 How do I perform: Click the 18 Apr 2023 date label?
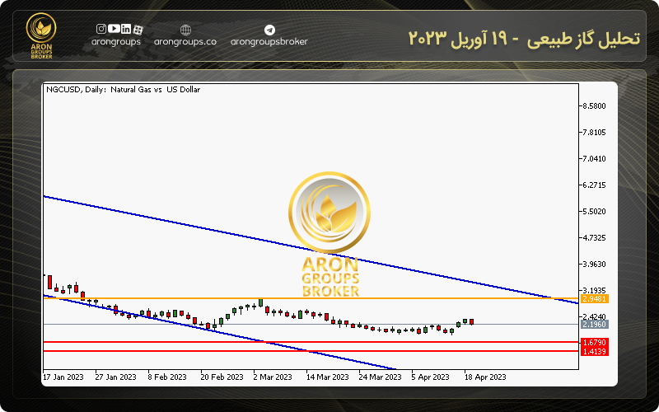tap(485, 377)
